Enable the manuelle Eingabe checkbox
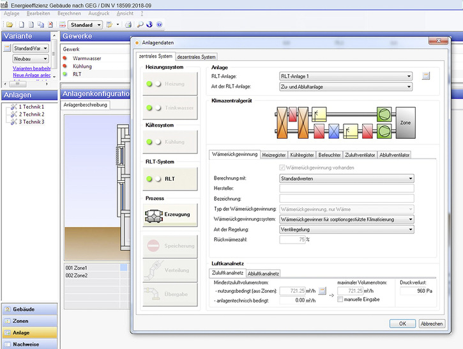The image size is (463, 349). pyautogui.click(x=340, y=299)
